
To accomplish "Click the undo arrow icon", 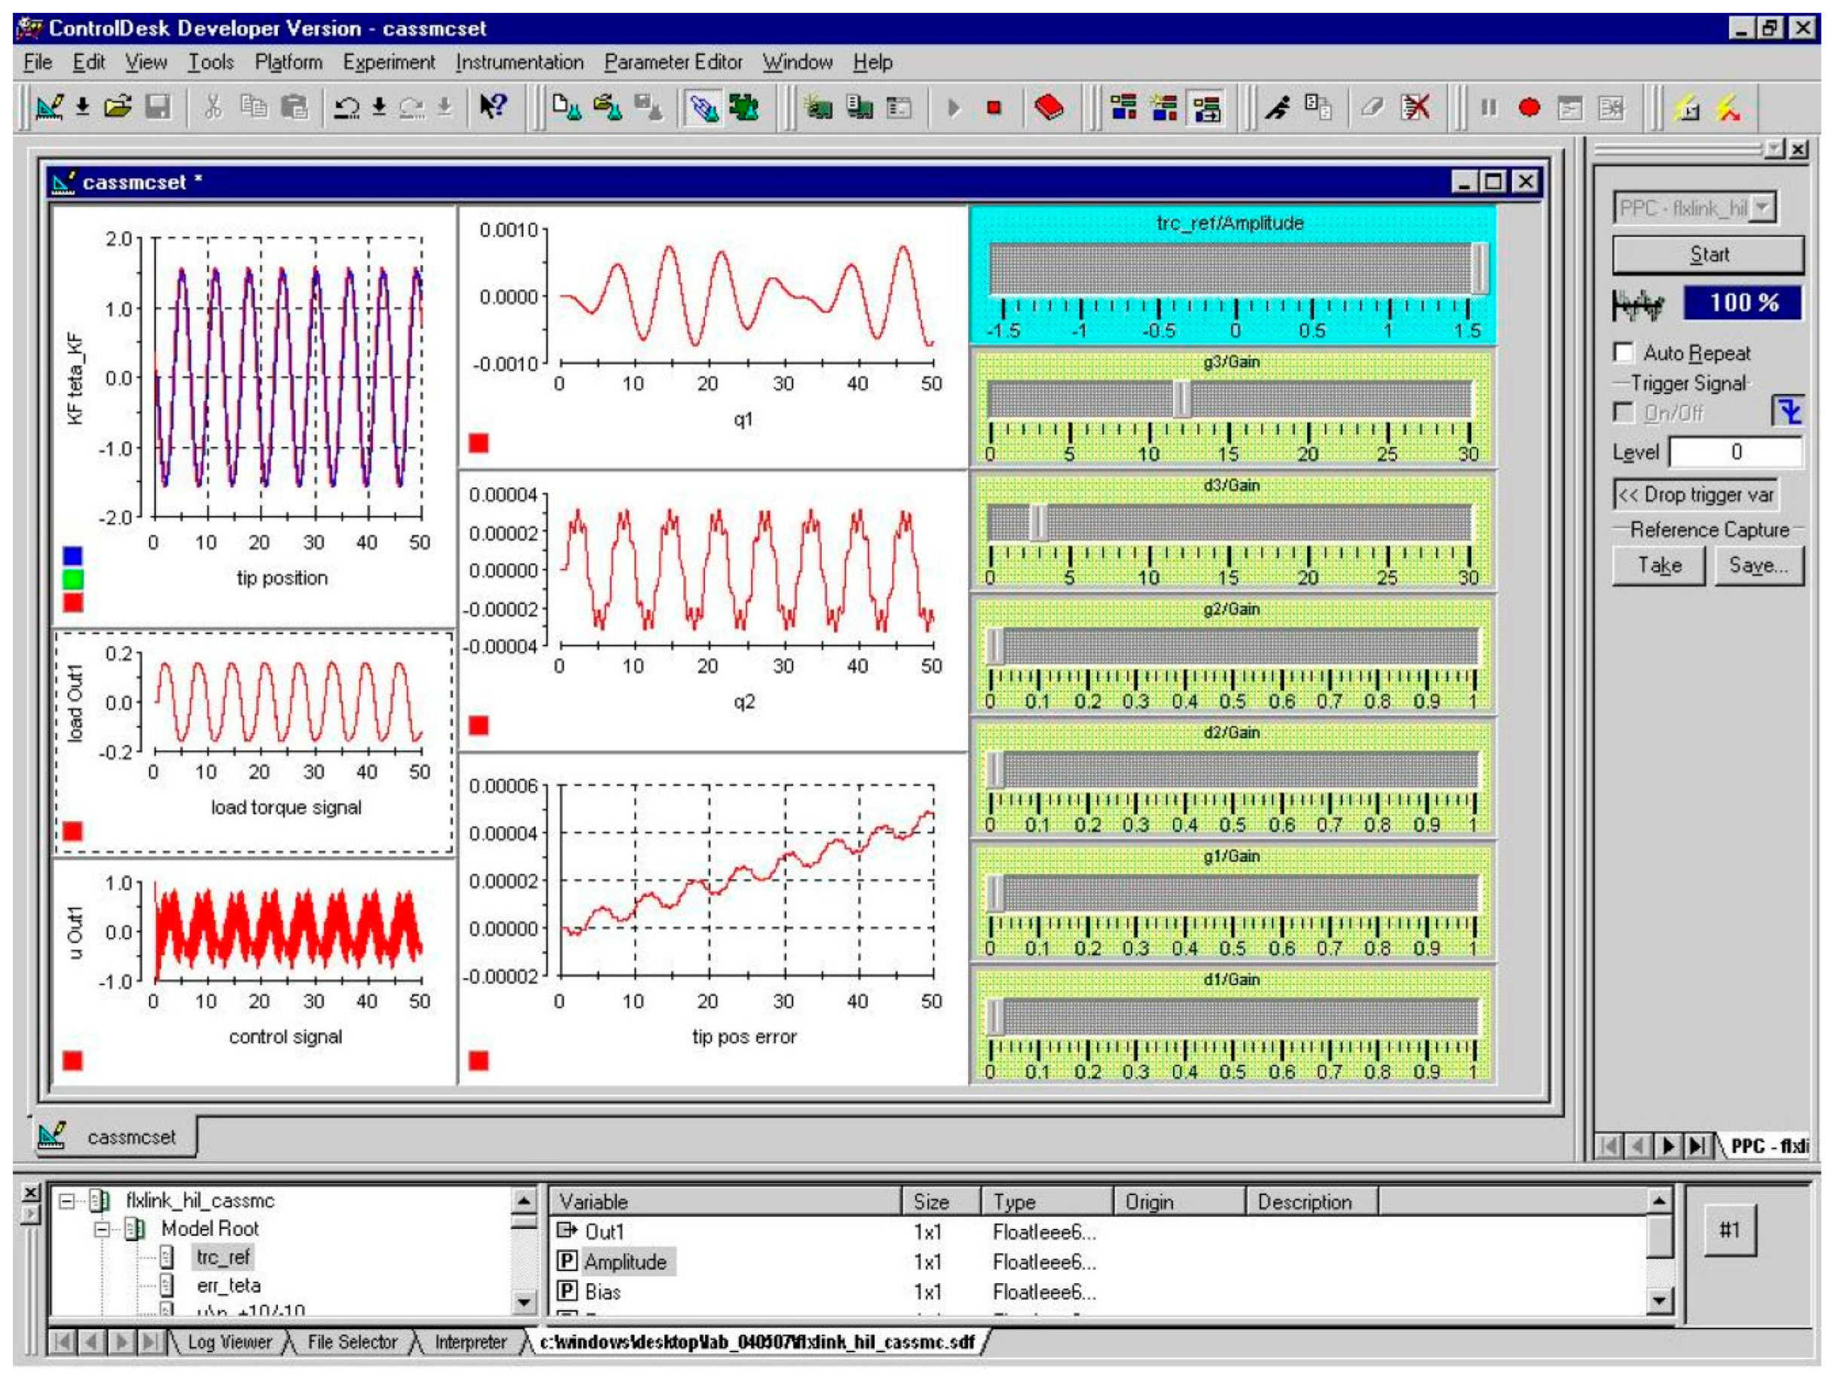I will coord(346,108).
